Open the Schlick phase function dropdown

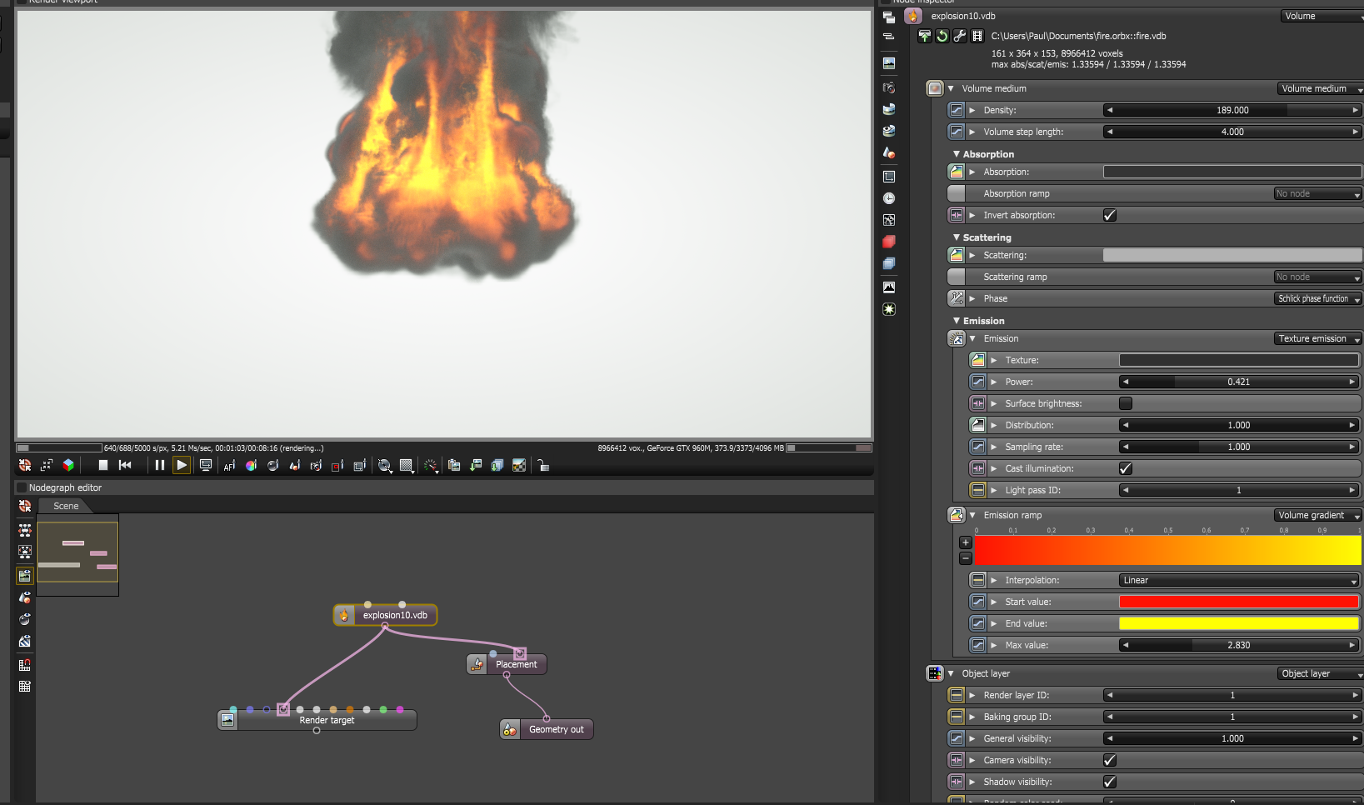point(1318,298)
